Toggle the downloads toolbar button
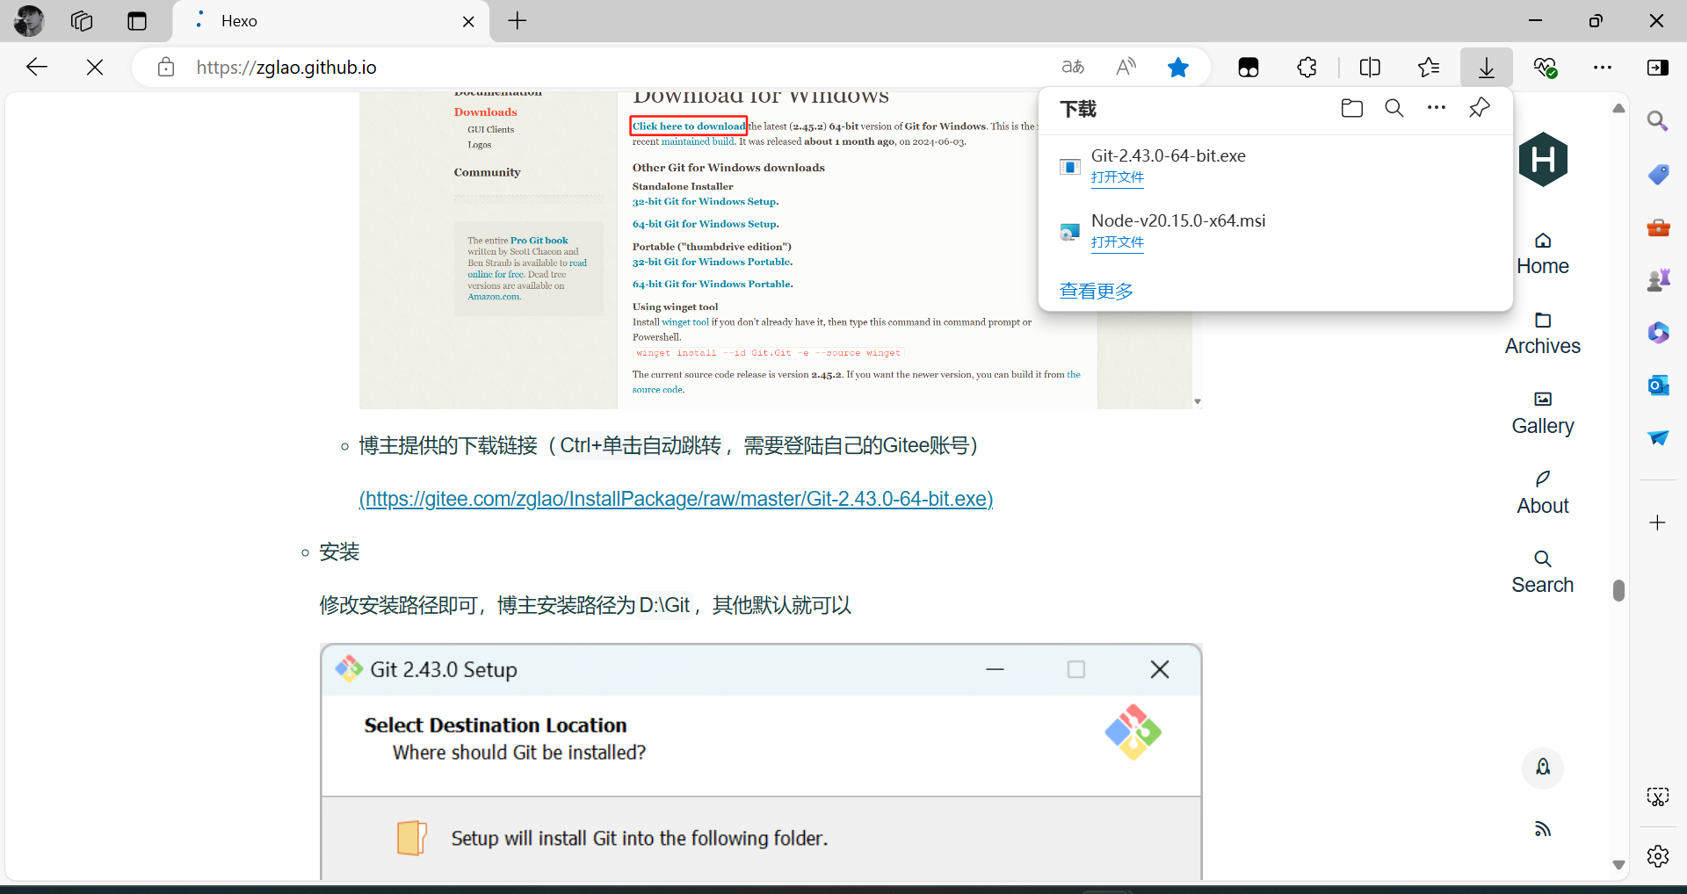Viewport: 1687px width, 894px height. pos(1487,67)
